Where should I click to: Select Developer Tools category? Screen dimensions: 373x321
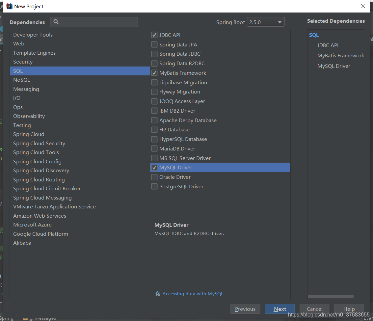80,35
